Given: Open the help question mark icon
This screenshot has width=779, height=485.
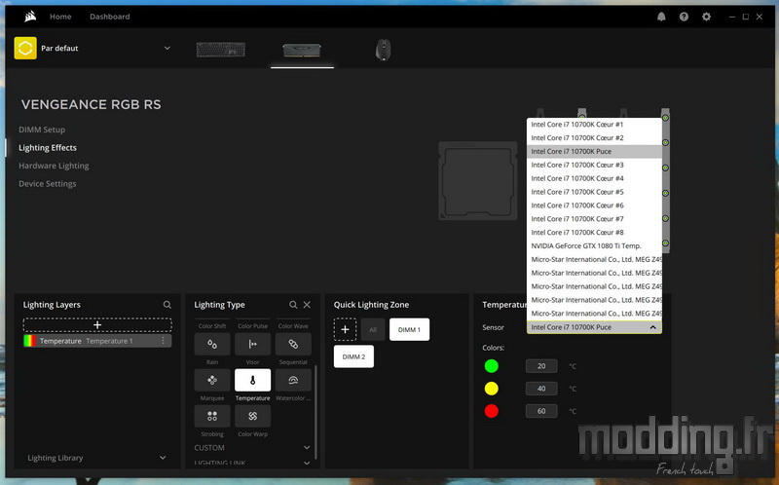Looking at the screenshot, I should (684, 17).
